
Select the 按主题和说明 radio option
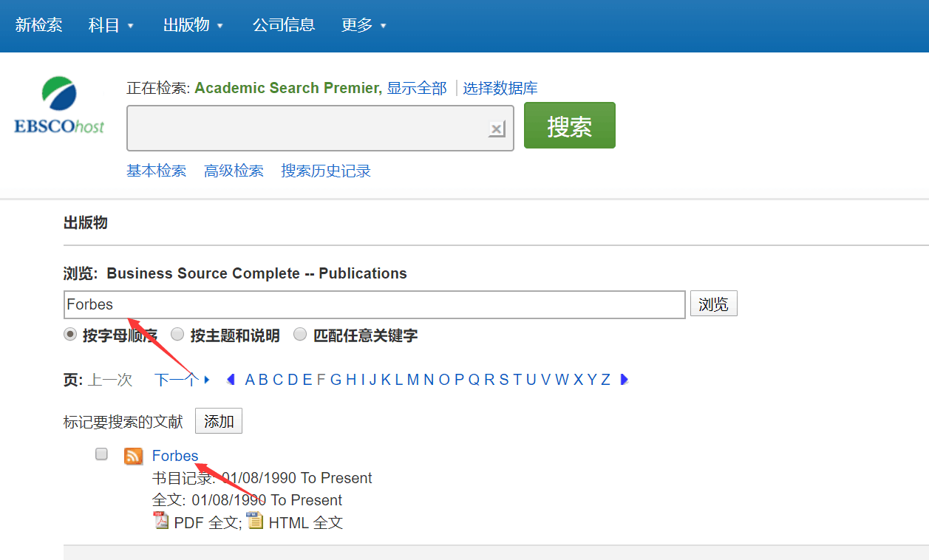(x=177, y=335)
